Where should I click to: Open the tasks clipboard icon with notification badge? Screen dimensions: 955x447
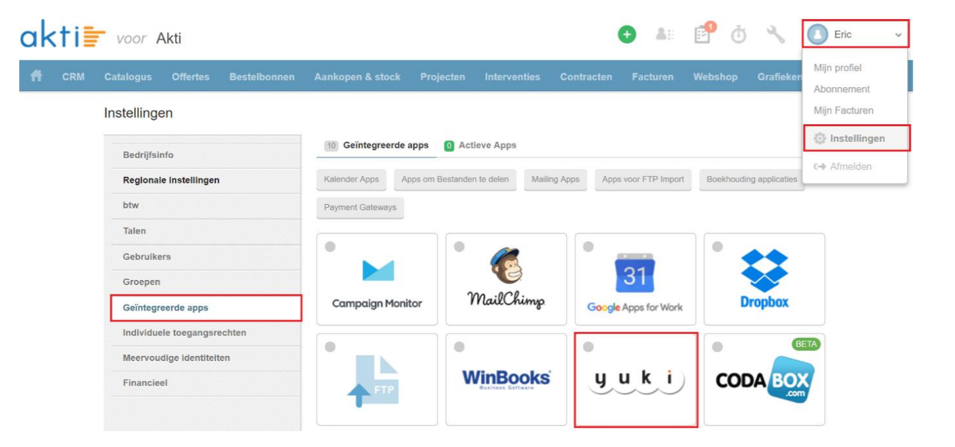click(704, 34)
